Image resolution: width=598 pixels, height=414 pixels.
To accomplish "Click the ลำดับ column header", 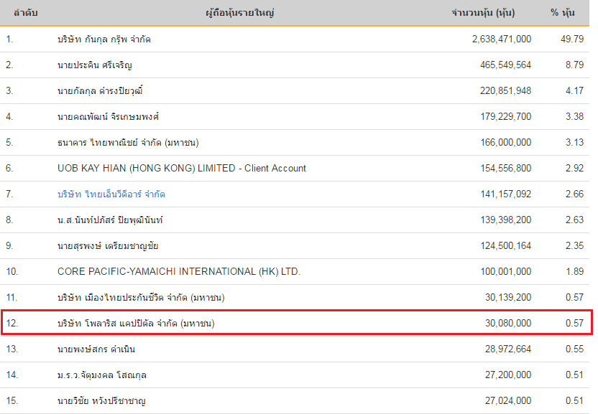I will pyautogui.click(x=26, y=13).
